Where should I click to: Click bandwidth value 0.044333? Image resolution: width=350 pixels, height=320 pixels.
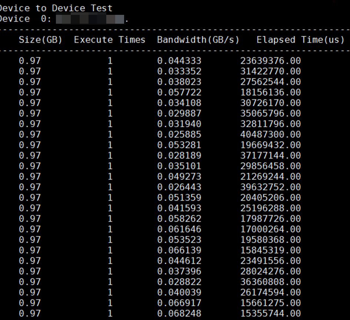tap(179, 61)
